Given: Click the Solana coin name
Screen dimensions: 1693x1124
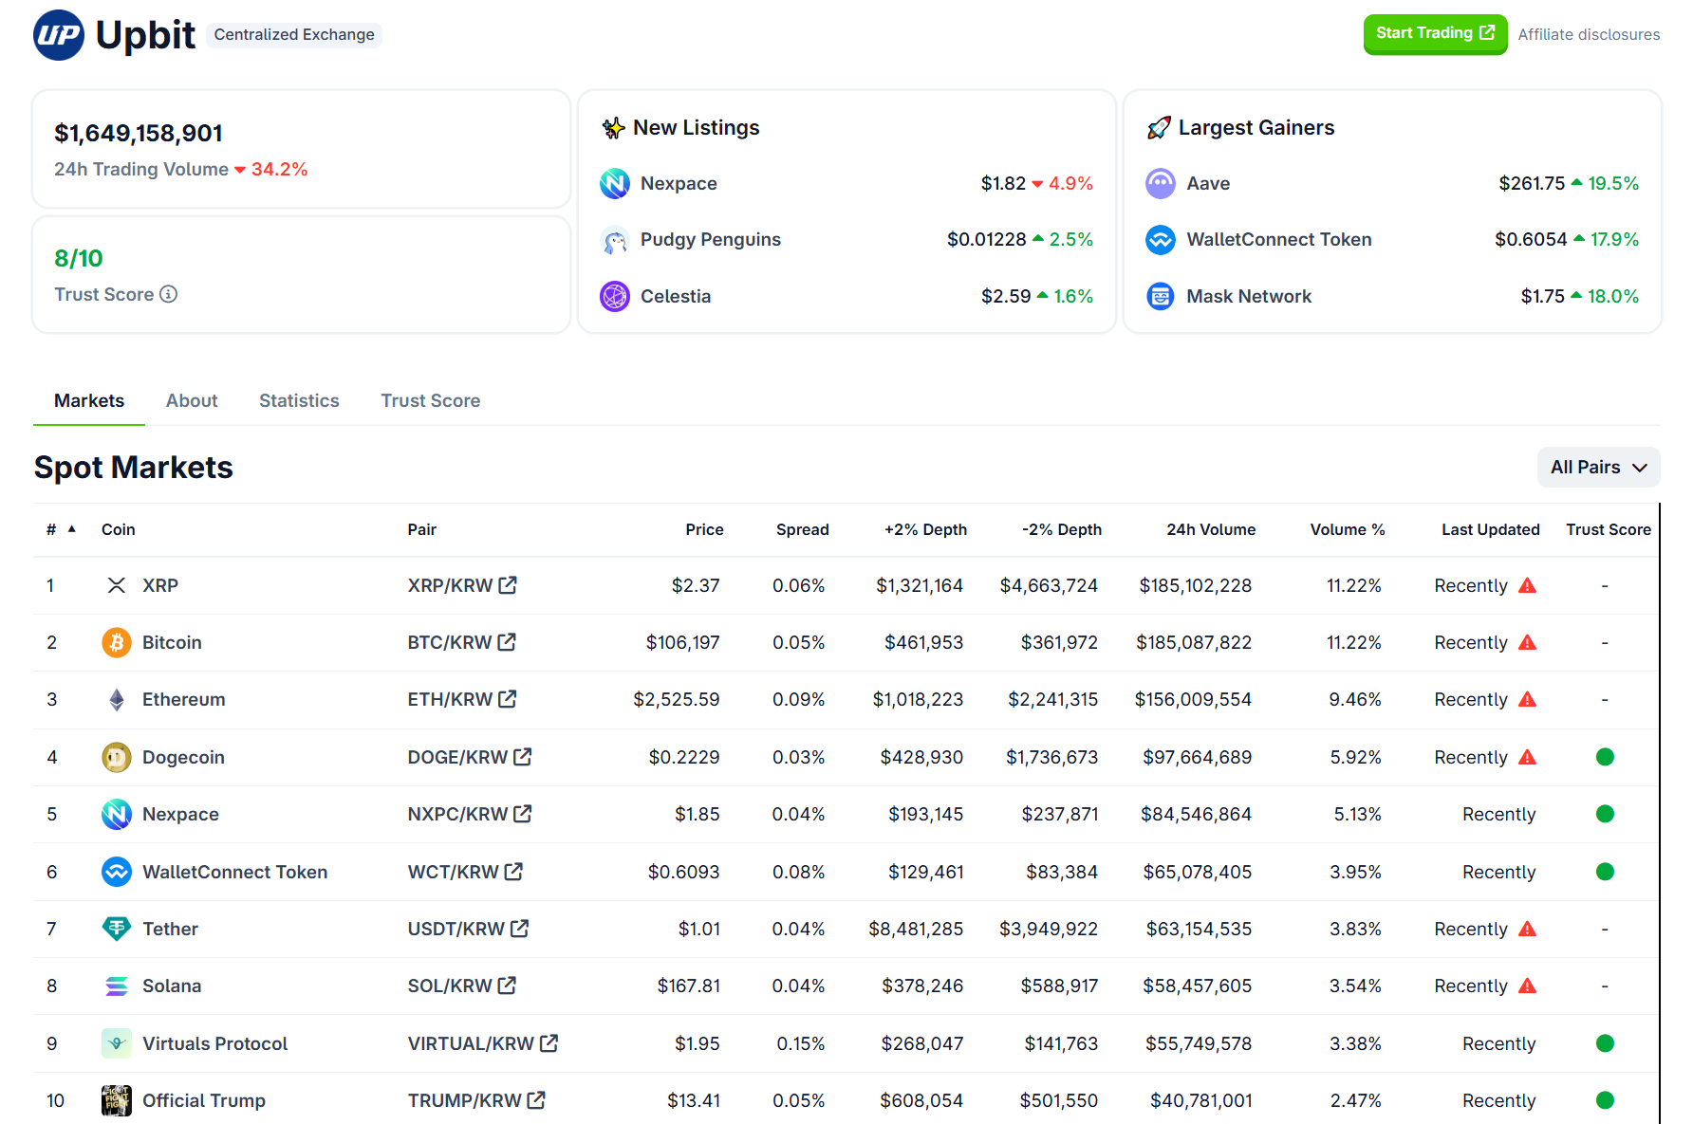Looking at the screenshot, I should [172, 986].
